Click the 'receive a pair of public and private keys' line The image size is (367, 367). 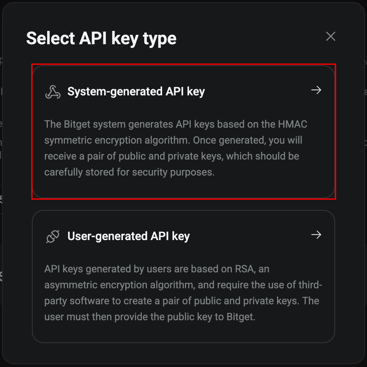pyautogui.click(x=172, y=156)
